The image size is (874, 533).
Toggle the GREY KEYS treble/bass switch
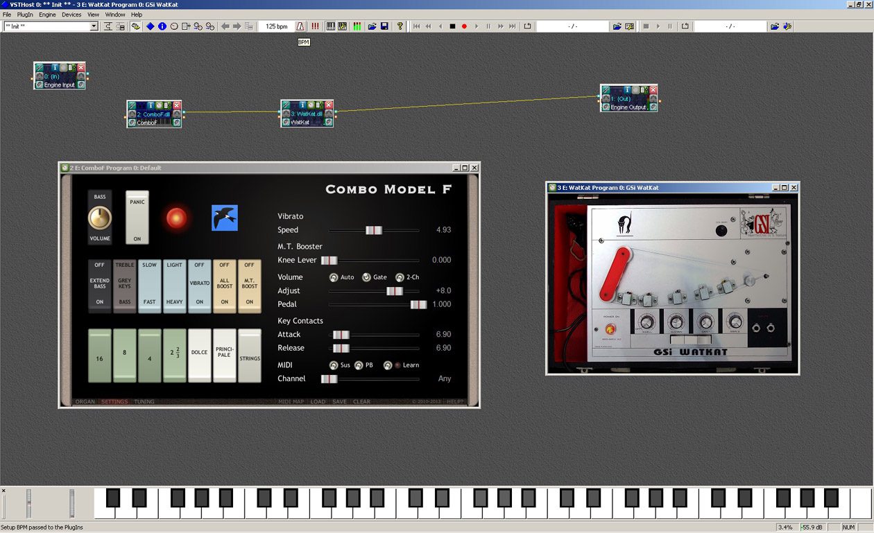point(125,286)
